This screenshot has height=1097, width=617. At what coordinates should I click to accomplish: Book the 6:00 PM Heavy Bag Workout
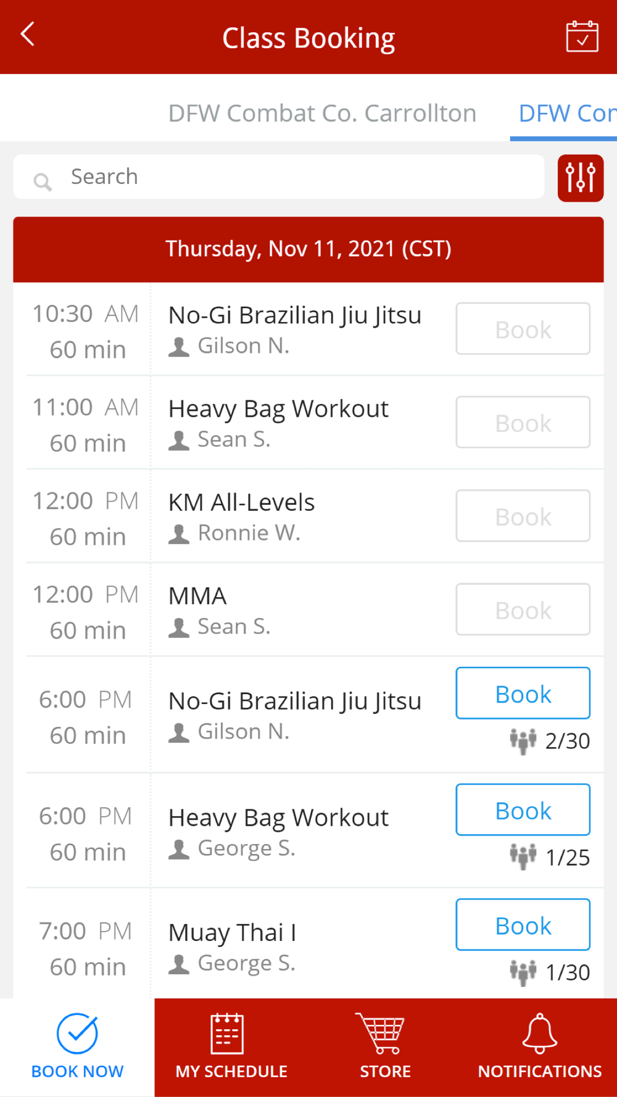pyautogui.click(x=523, y=810)
